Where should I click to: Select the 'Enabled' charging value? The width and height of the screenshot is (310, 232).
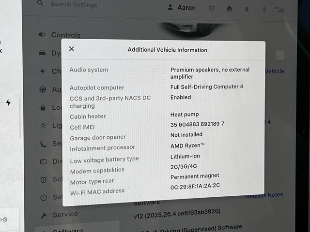click(181, 97)
